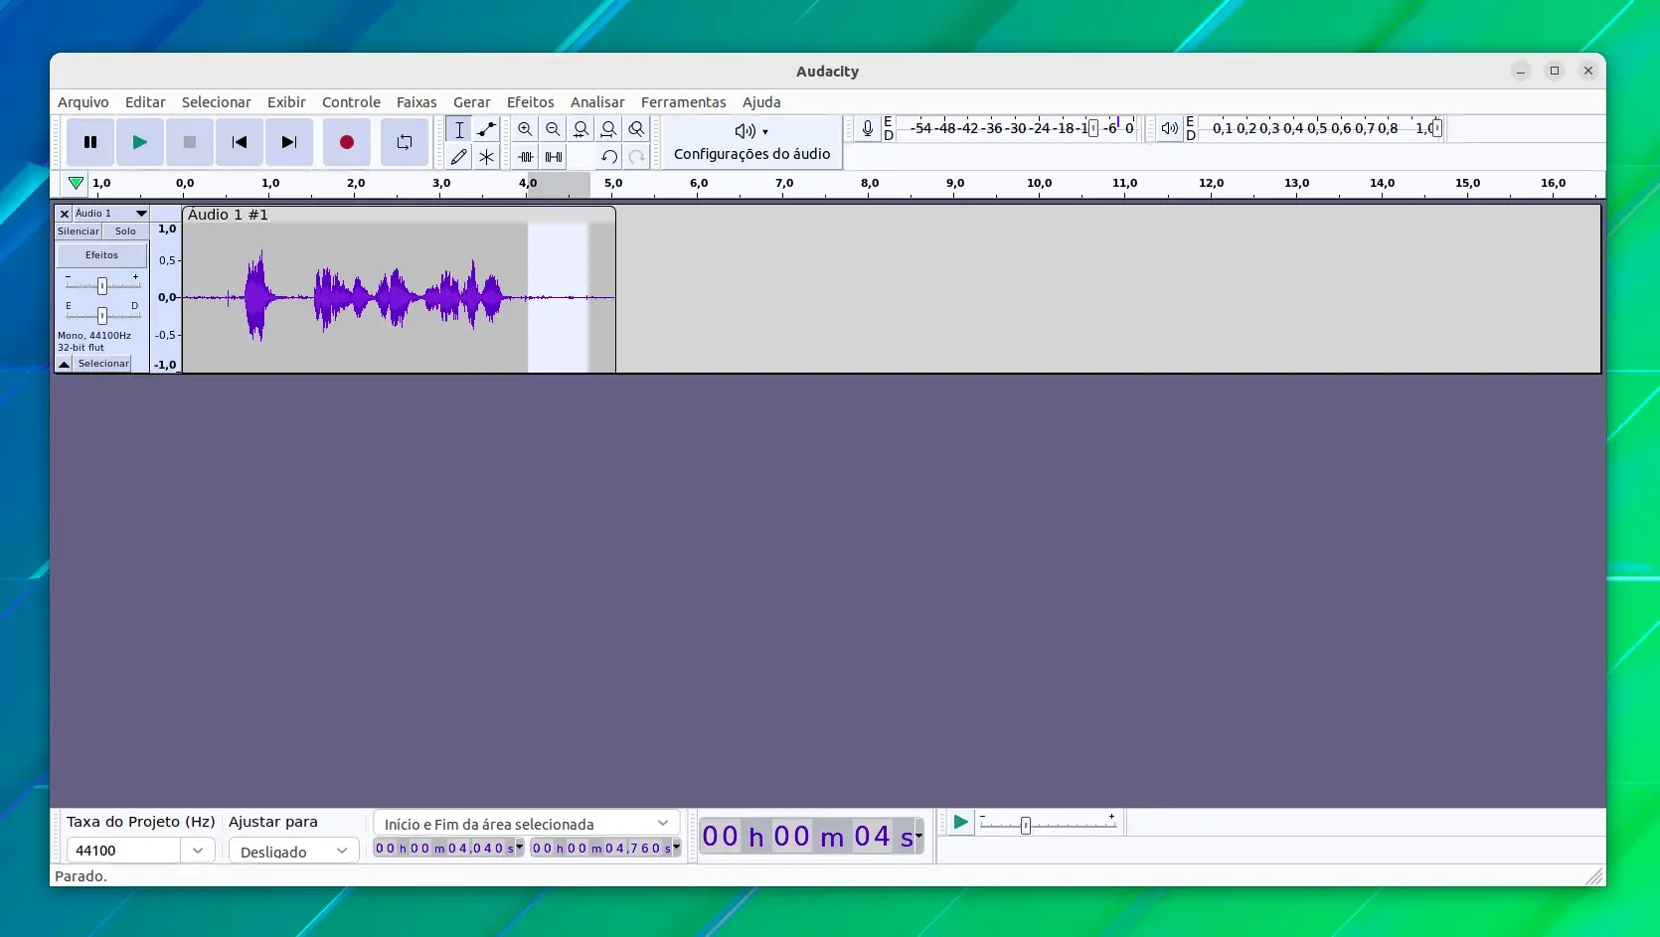
Task: Click the Efeitos button in track panel
Action: (x=101, y=255)
